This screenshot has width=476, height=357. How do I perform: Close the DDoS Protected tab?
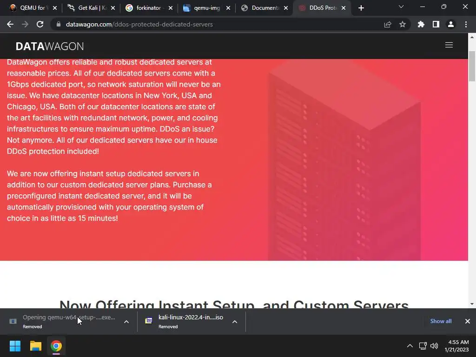(344, 8)
